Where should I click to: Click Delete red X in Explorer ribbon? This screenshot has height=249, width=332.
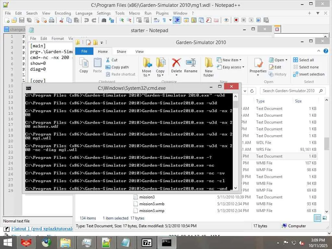pyautogui.click(x=176, y=63)
